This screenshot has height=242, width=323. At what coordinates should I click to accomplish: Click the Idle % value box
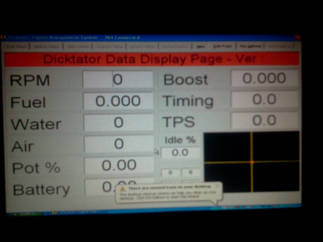click(x=180, y=153)
